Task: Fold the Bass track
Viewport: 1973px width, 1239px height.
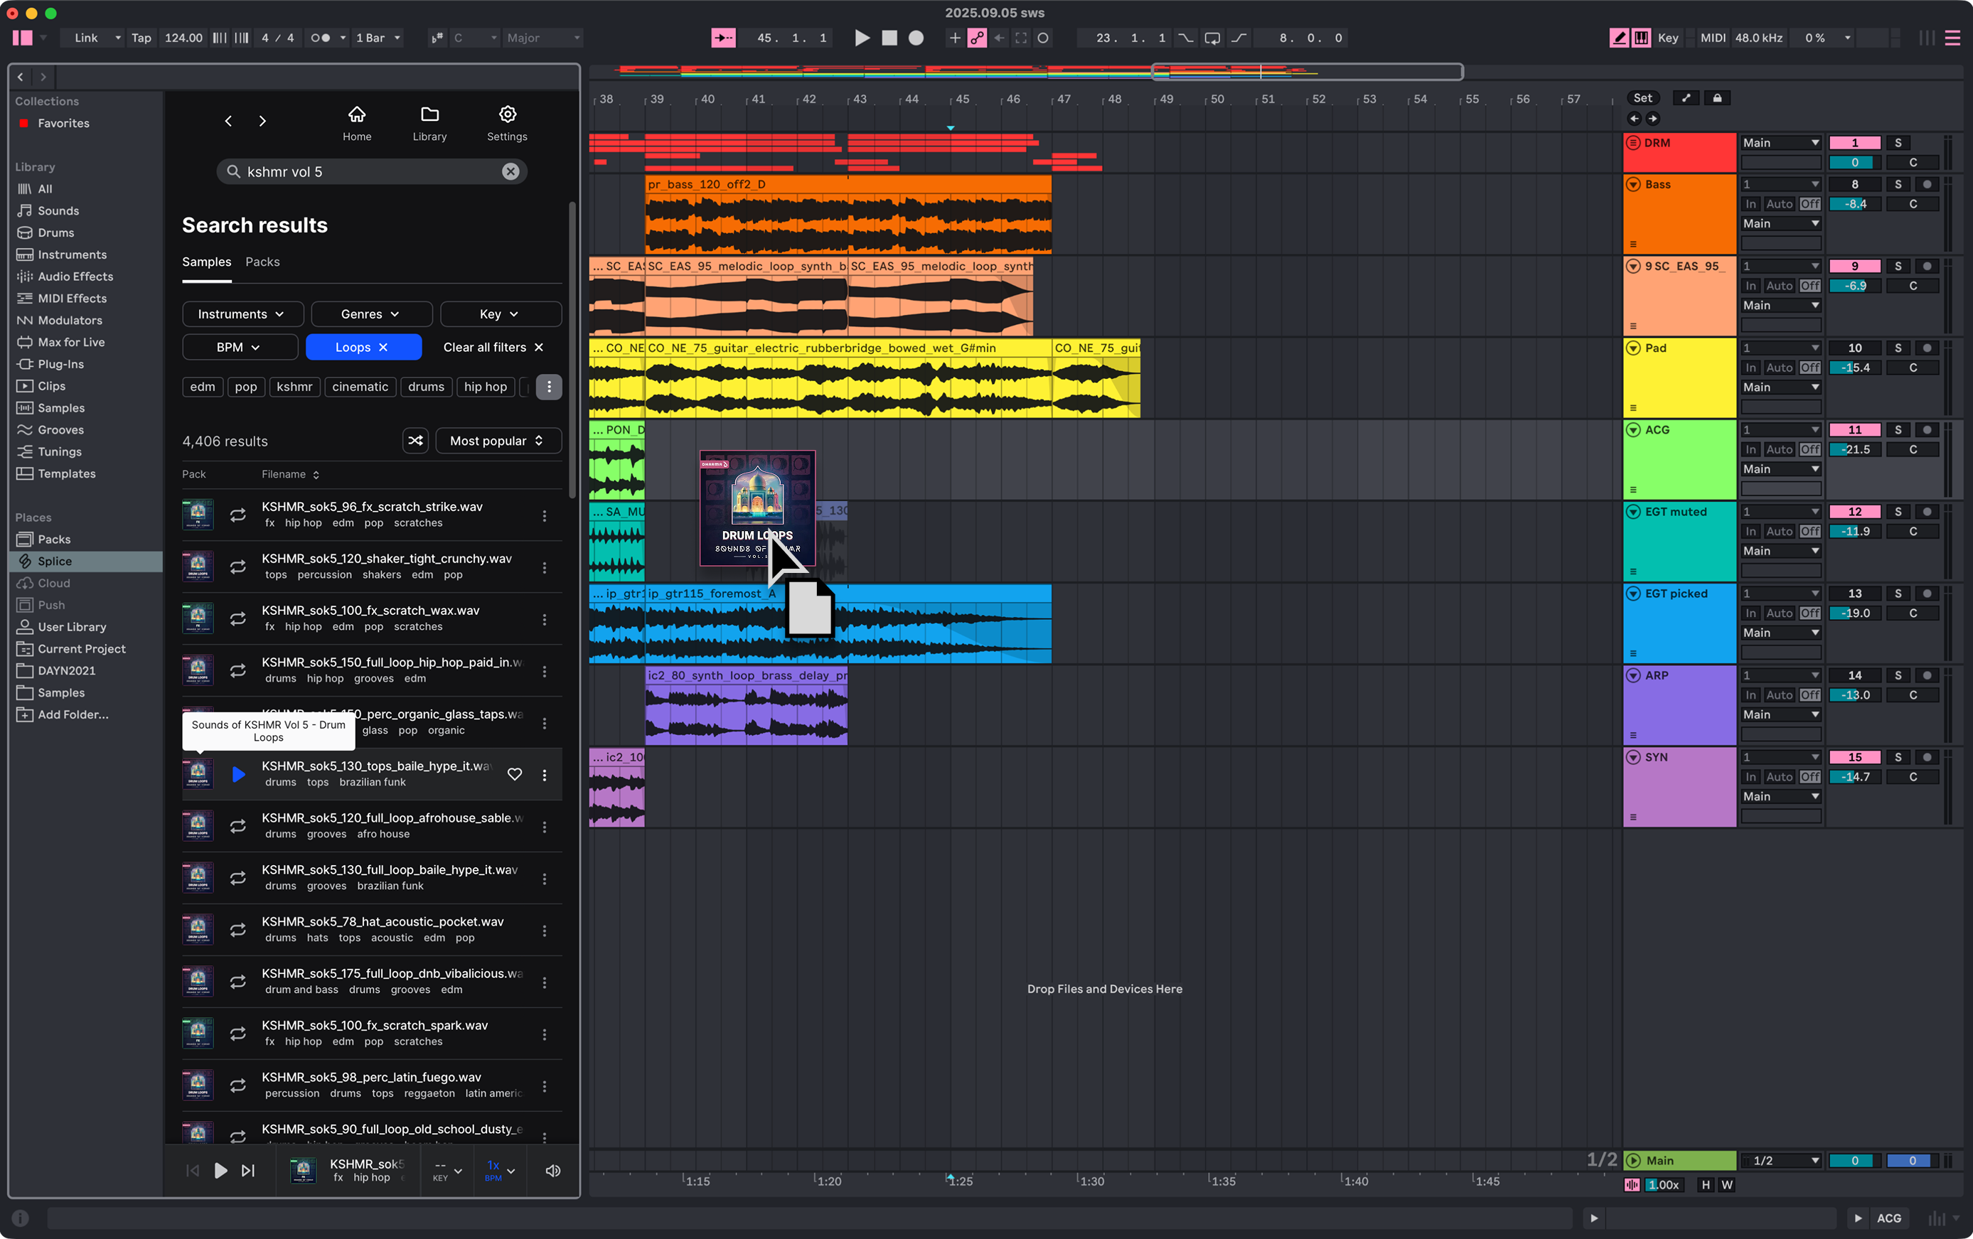Action: coord(1633,184)
